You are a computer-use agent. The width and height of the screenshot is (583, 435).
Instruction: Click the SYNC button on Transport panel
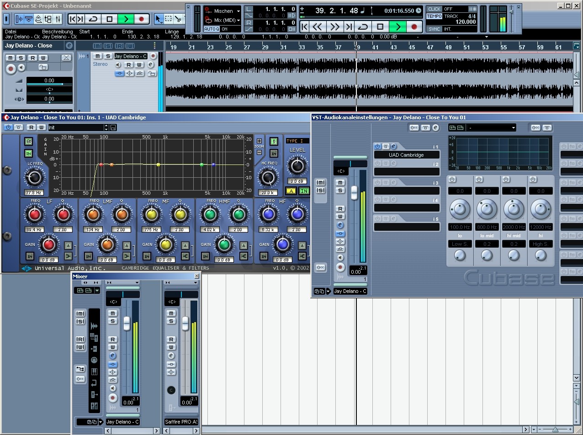pyautogui.click(x=434, y=29)
